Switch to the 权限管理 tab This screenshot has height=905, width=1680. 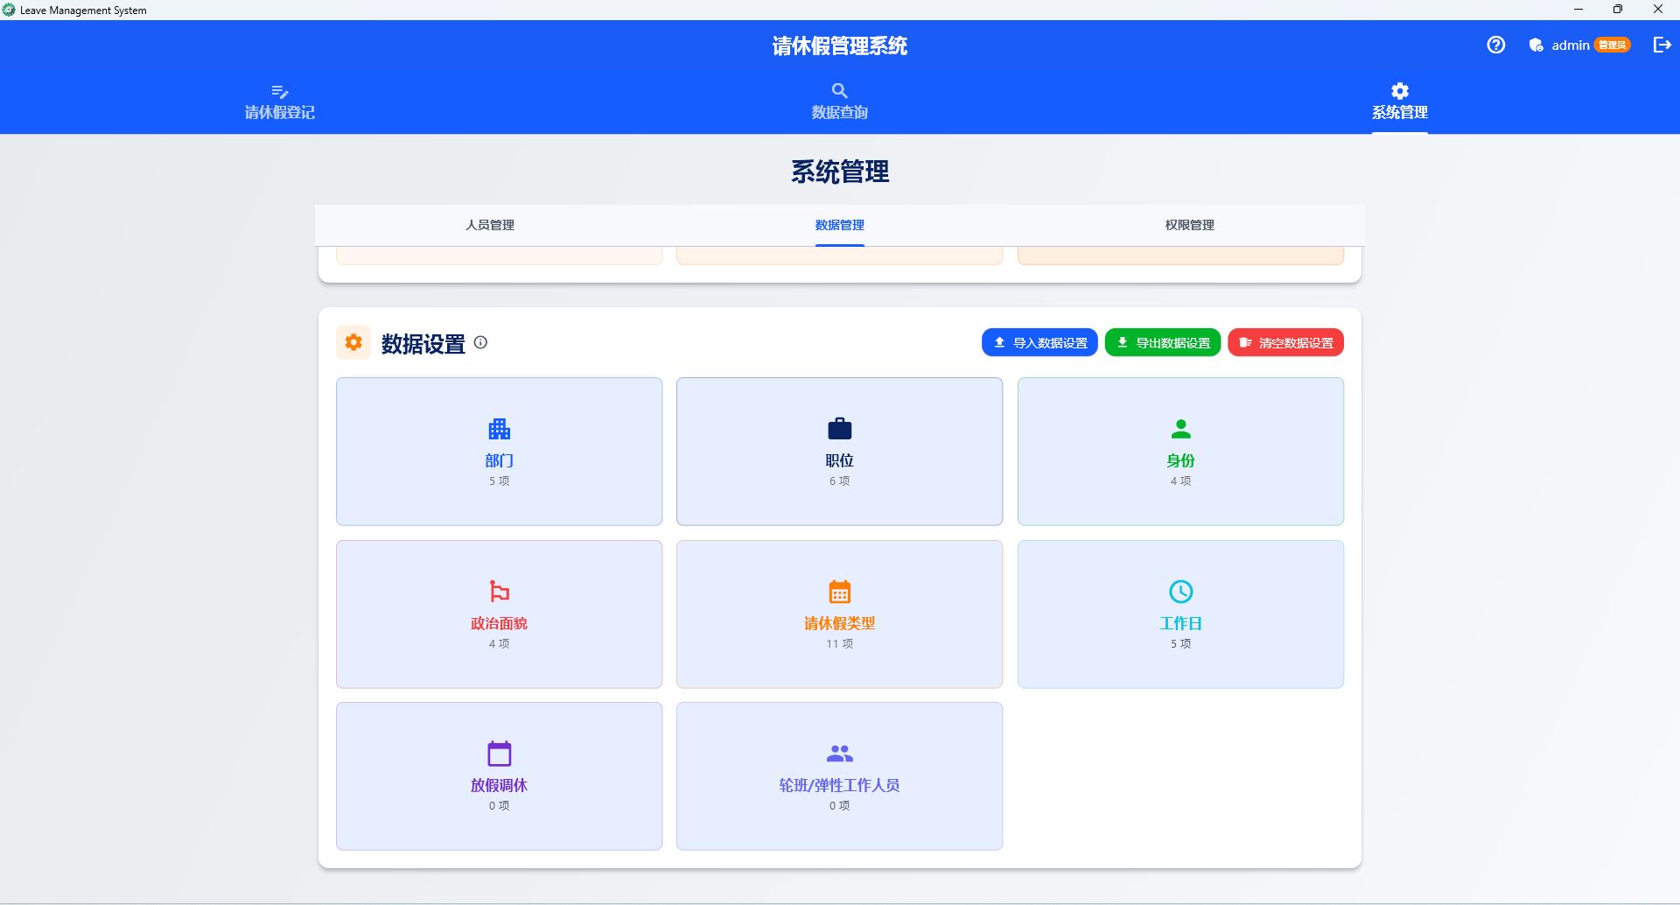[1189, 225]
